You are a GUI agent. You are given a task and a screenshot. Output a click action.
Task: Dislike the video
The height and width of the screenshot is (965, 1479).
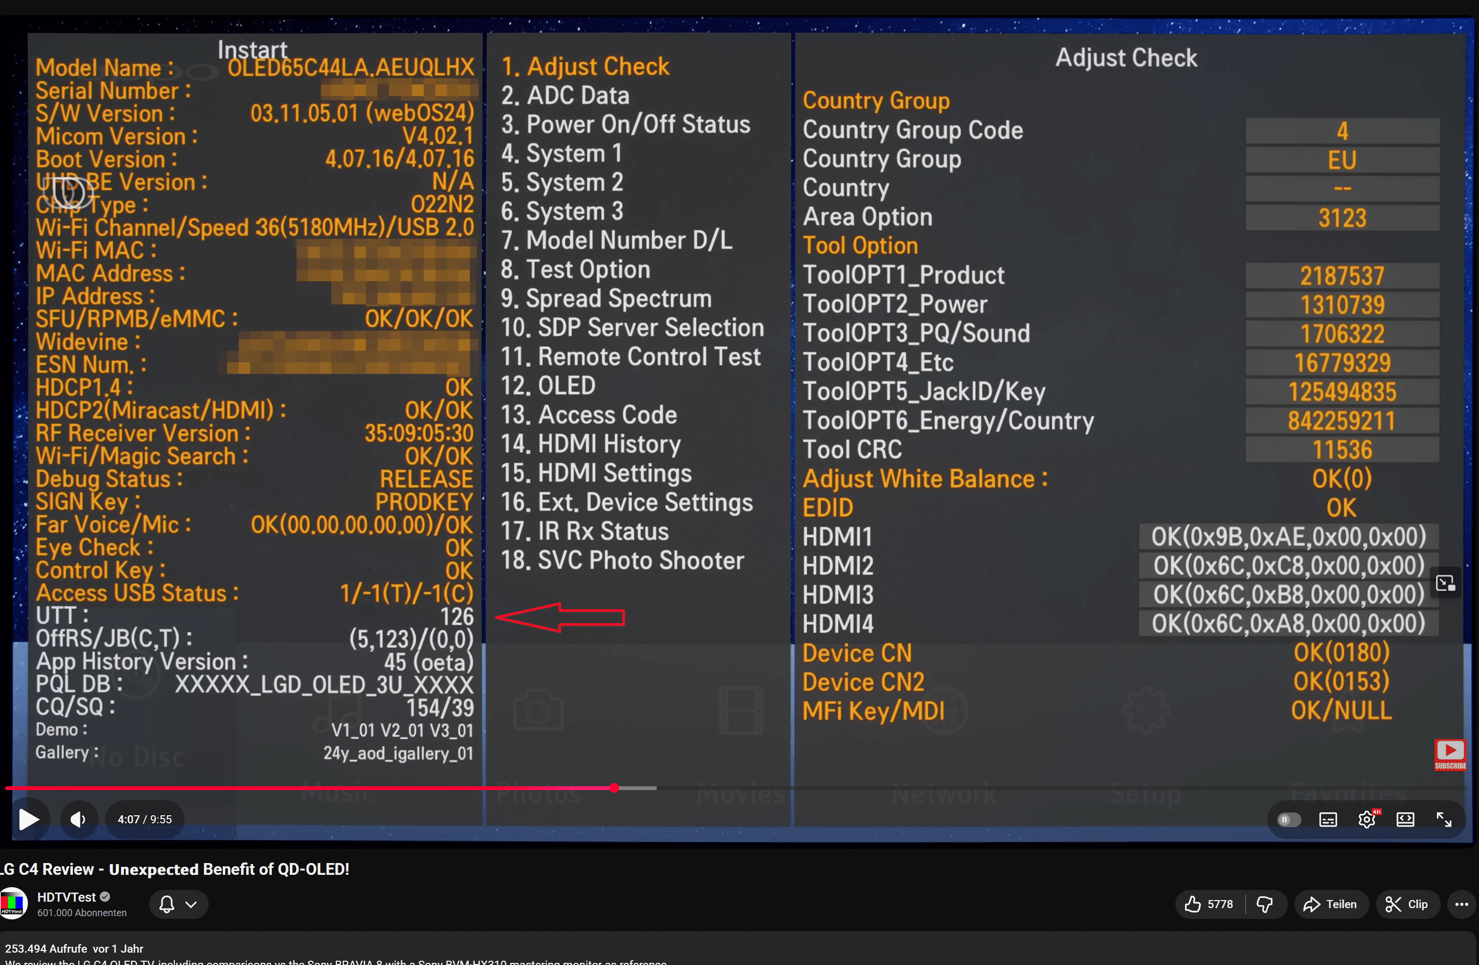point(1265,903)
